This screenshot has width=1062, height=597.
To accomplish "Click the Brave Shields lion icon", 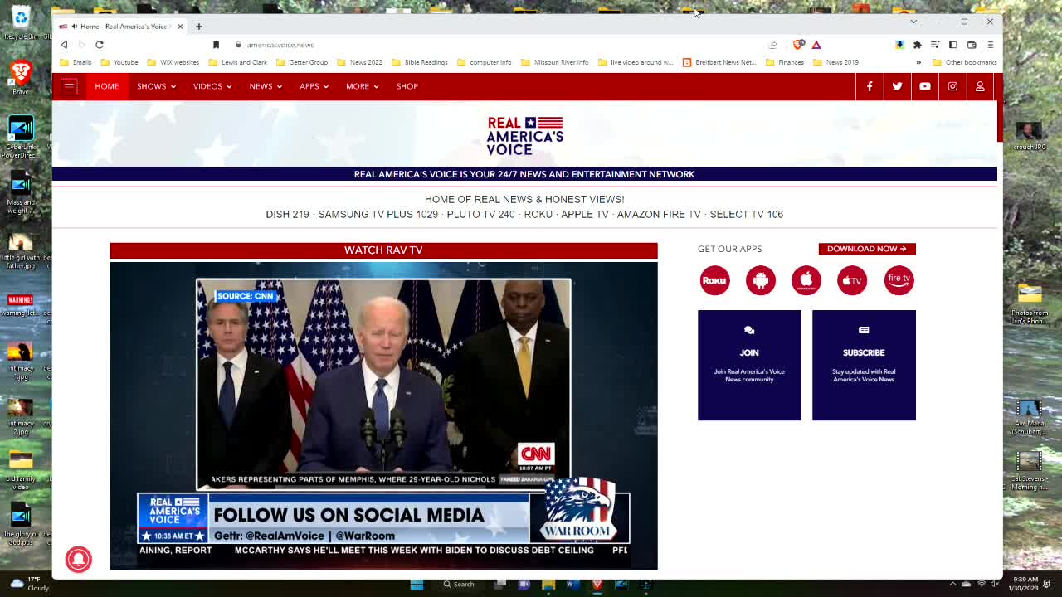I will [798, 45].
